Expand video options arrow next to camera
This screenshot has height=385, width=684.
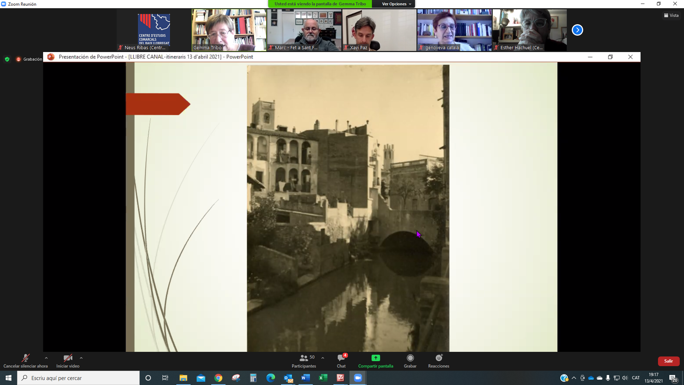[x=81, y=358]
